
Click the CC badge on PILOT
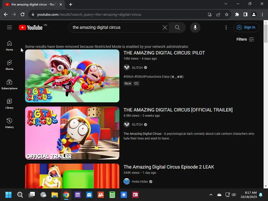[136, 83]
